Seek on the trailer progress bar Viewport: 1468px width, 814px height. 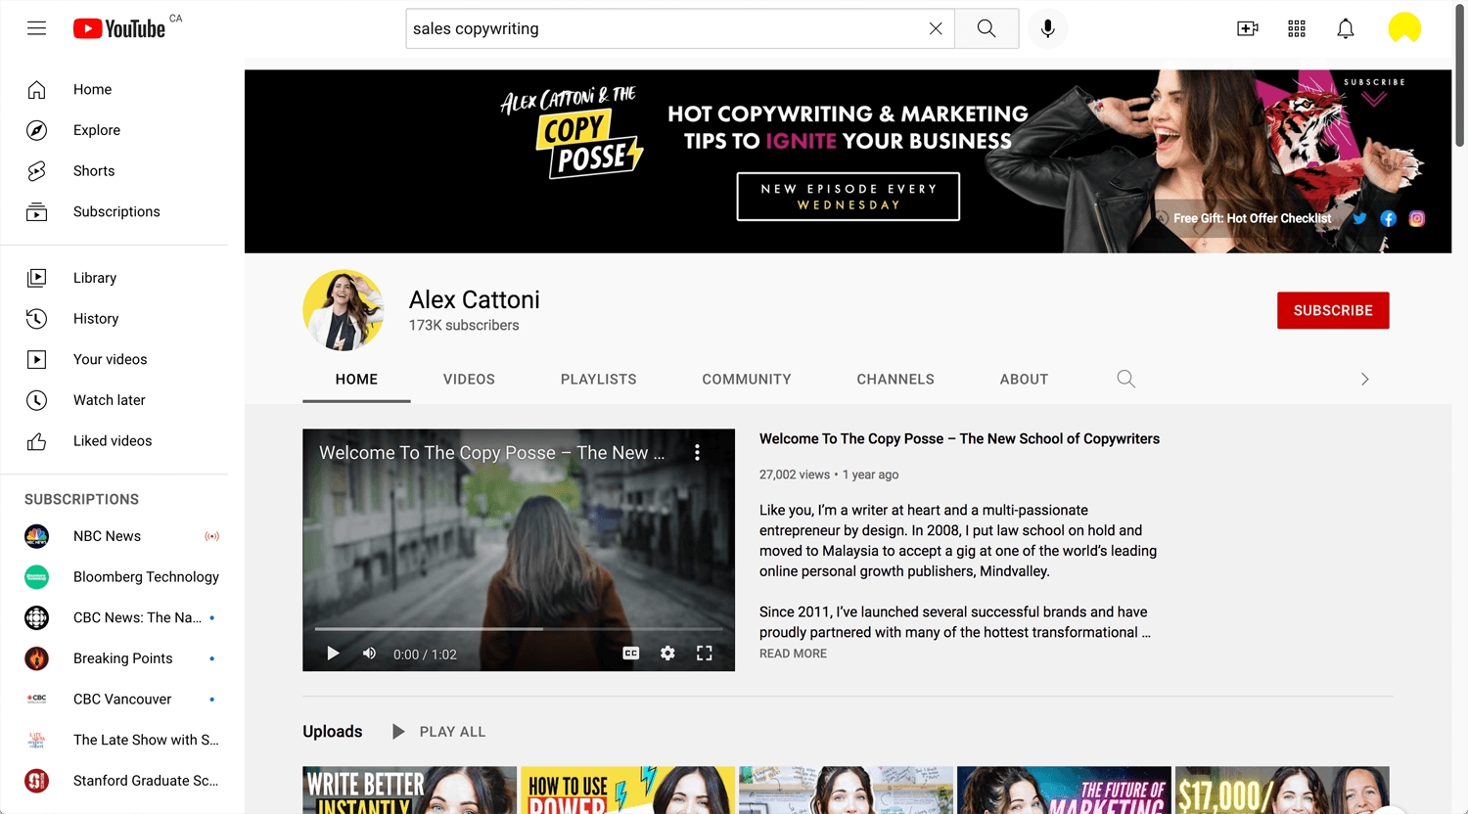519,629
